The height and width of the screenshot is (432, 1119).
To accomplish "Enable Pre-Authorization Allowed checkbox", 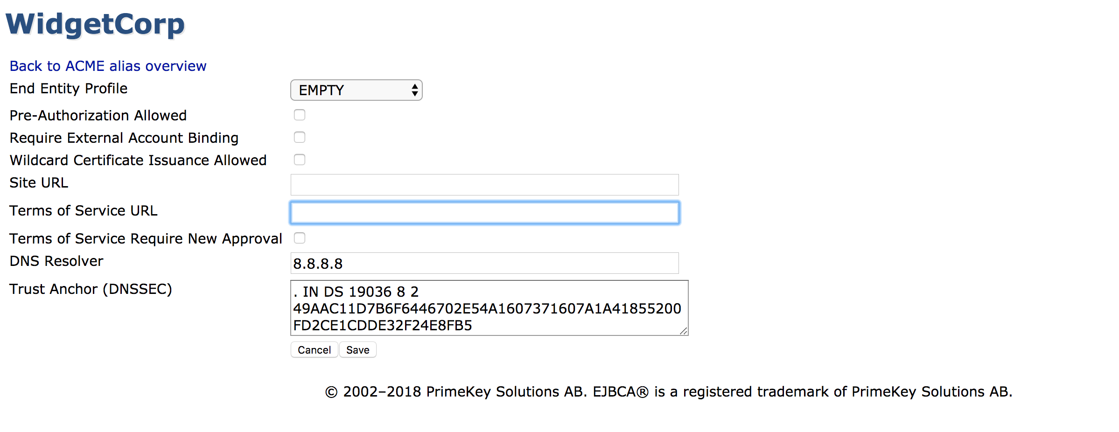I will [x=300, y=115].
